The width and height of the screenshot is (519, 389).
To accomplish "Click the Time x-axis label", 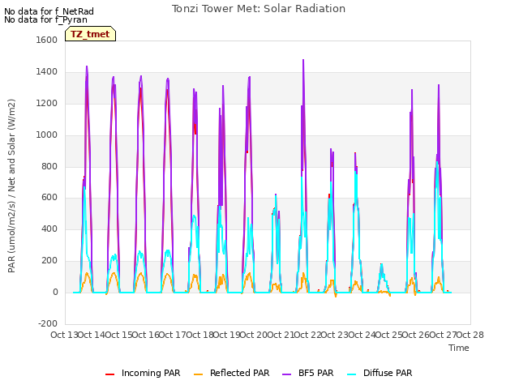I will 459,348.
